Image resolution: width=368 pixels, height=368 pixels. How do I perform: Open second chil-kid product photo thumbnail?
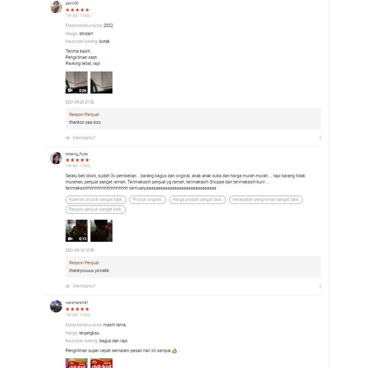(102, 363)
